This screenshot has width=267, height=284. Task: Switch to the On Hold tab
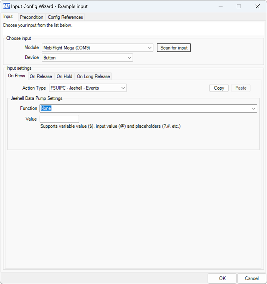coord(64,76)
